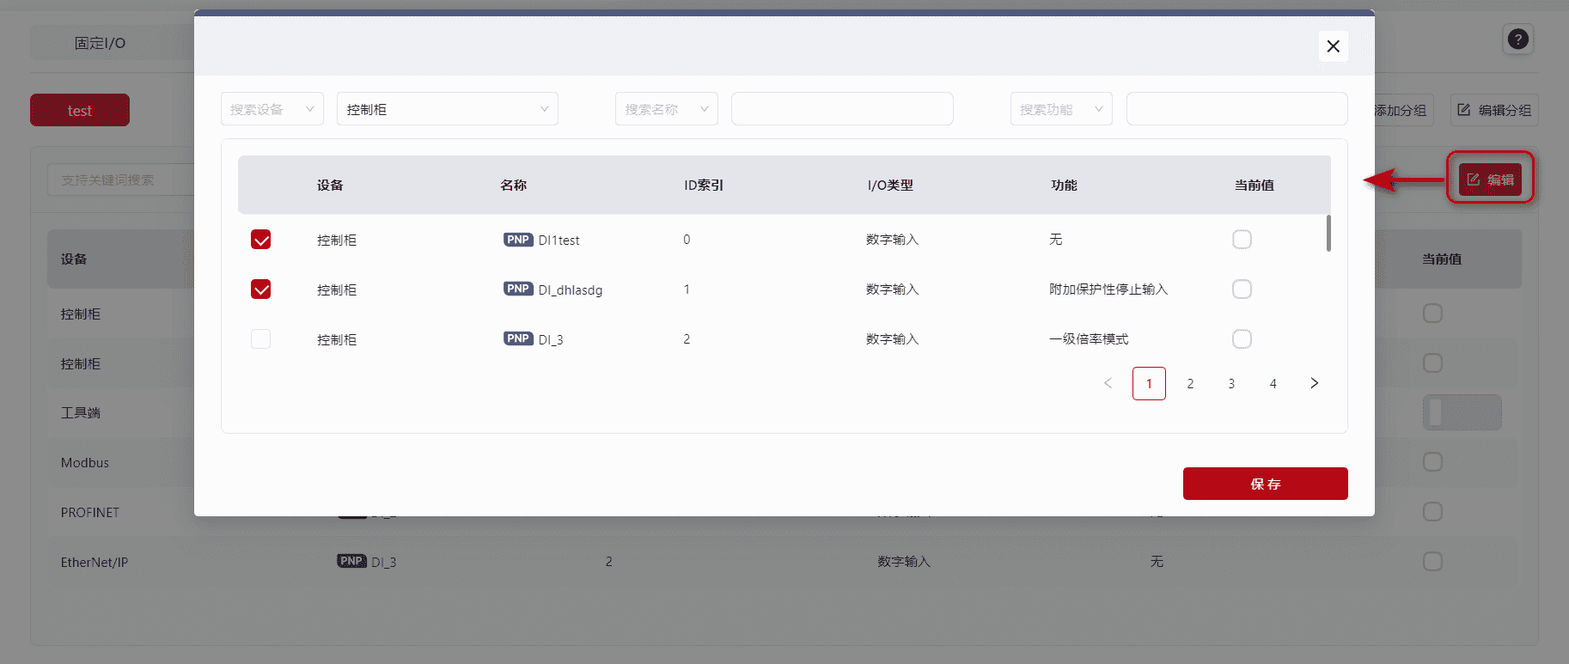
Task: Go to previous page with left arrow
Action: (x=1108, y=383)
